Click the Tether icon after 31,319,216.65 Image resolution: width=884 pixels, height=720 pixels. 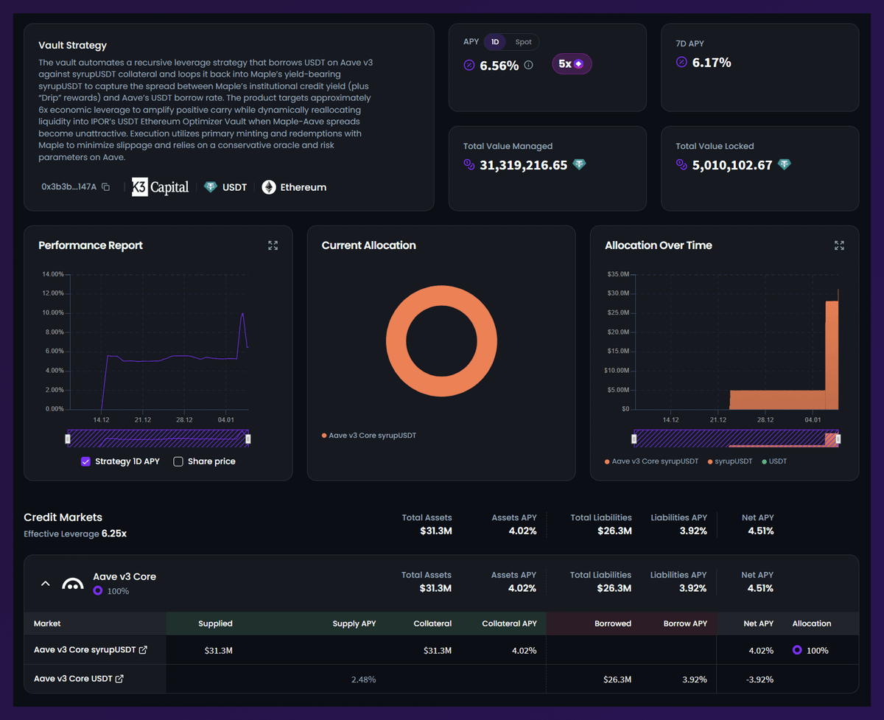(580, 164)
